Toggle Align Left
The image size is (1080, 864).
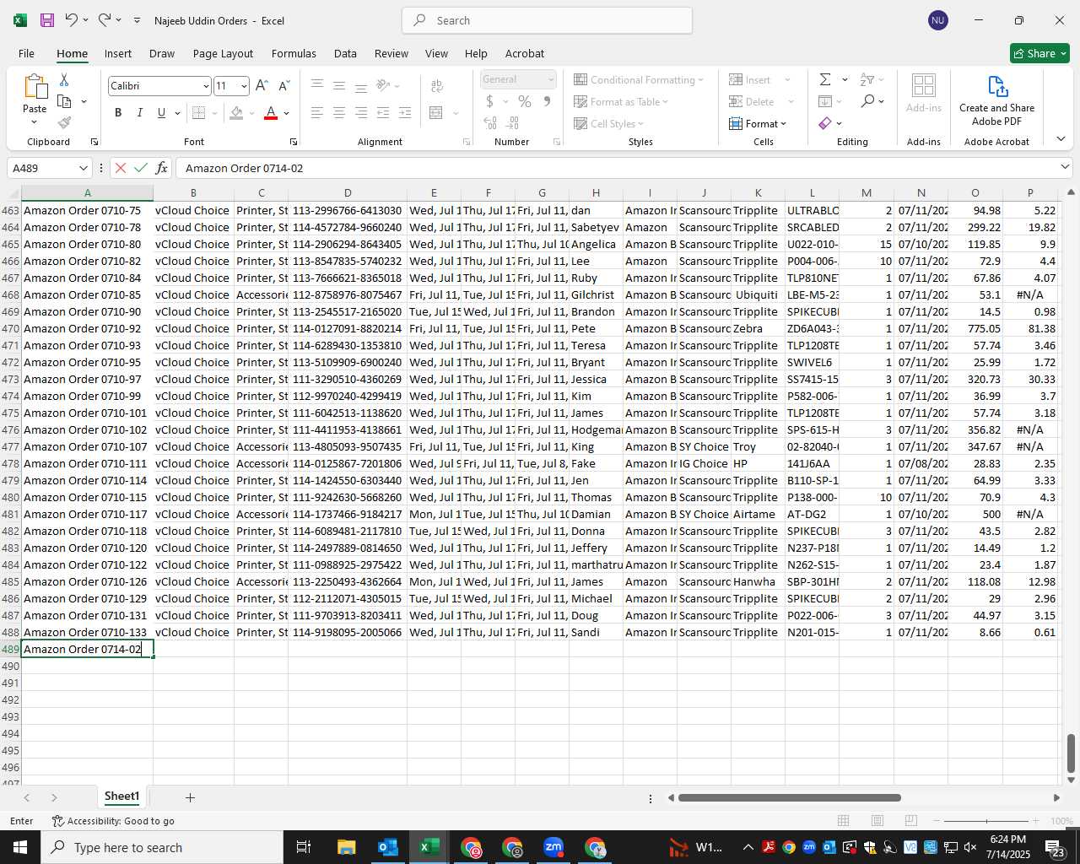tap(317, 112)
